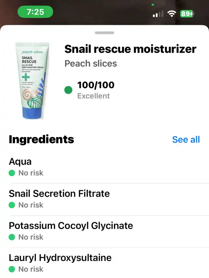Tap green dot under Lauryl Hydroxysultaine
The image size is (209, 278).
12,269
